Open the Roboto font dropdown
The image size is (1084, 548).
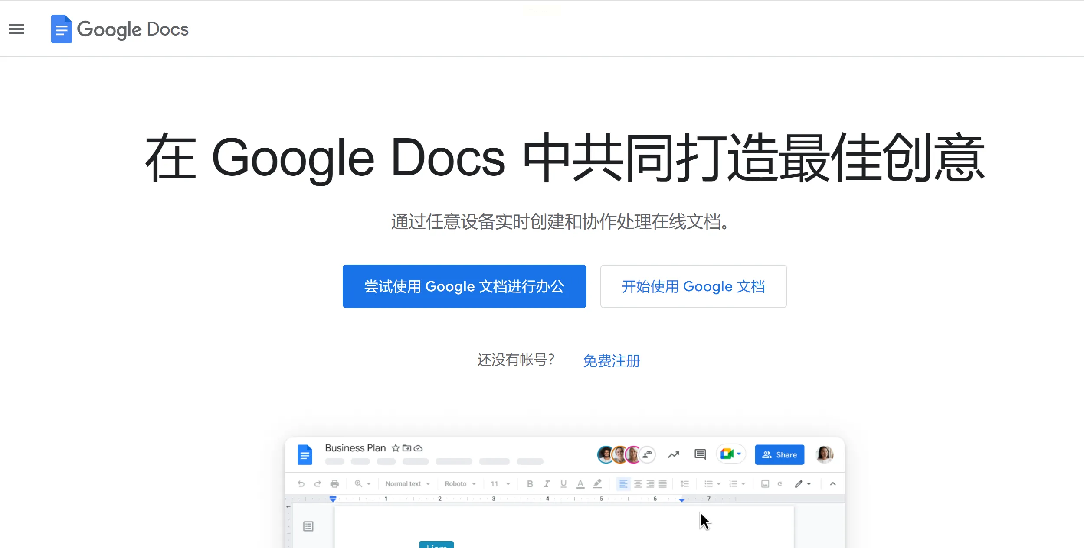tap(460, 484)
